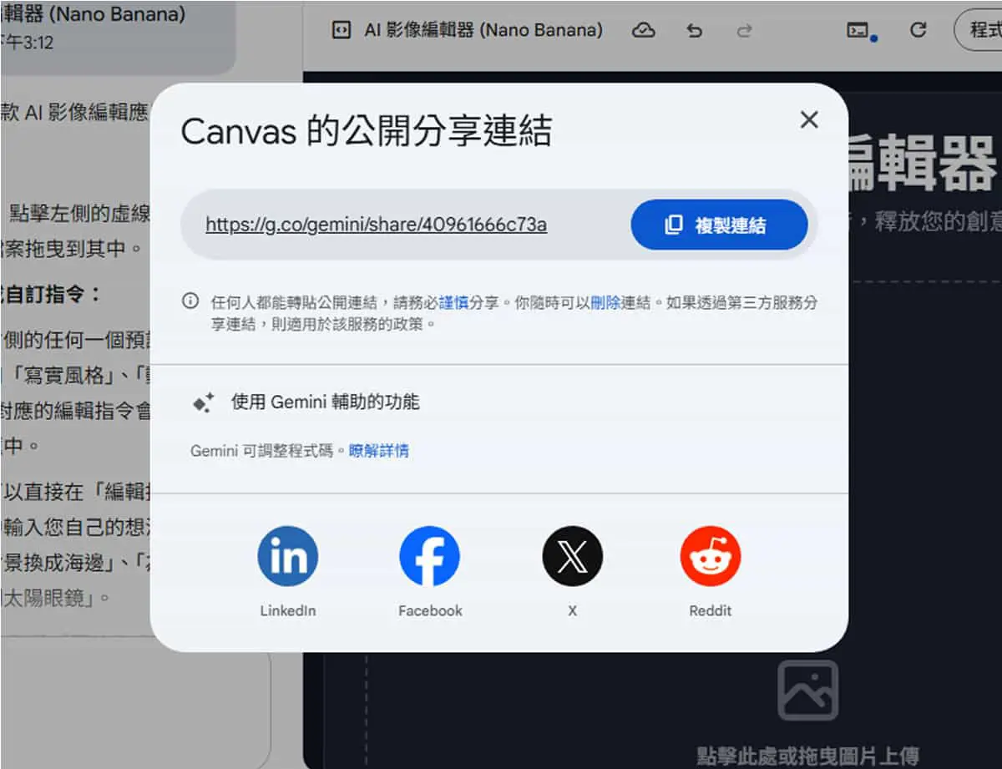Click the redo arrow in Canvas toolbar
The width and height of the screenshot is (1002, 769).
[744, 30]
